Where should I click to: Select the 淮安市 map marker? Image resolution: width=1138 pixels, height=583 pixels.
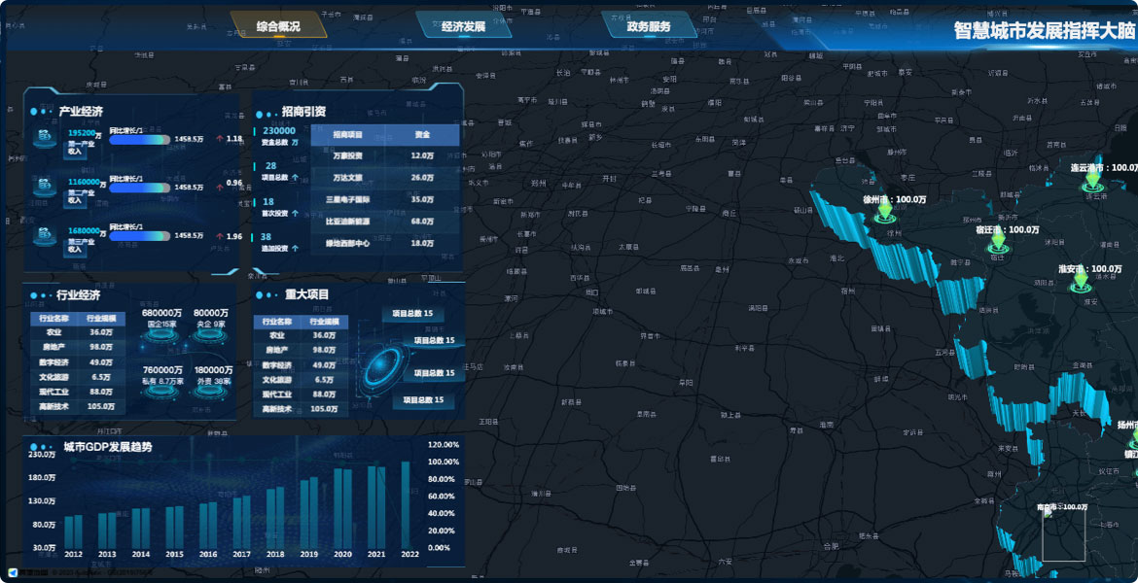click(1079, 281)
